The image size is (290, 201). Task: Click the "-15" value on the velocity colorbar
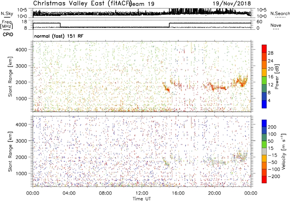pyautogui.click(x=273, y=155)
